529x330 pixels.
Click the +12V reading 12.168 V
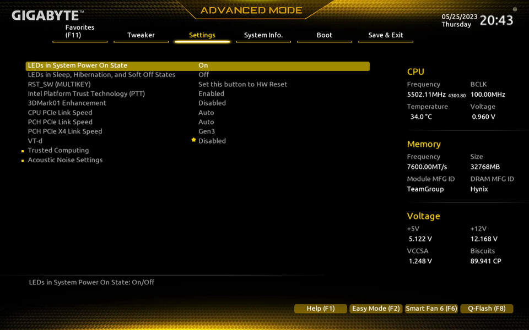[484, 239]
